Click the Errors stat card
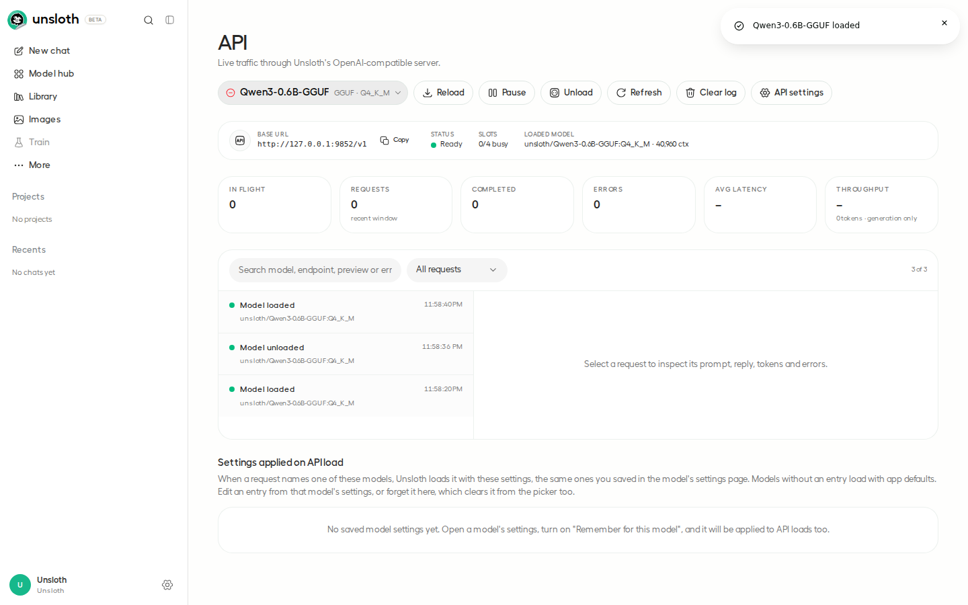This screenshot has width=968, height=605. [x=639, y=205]
